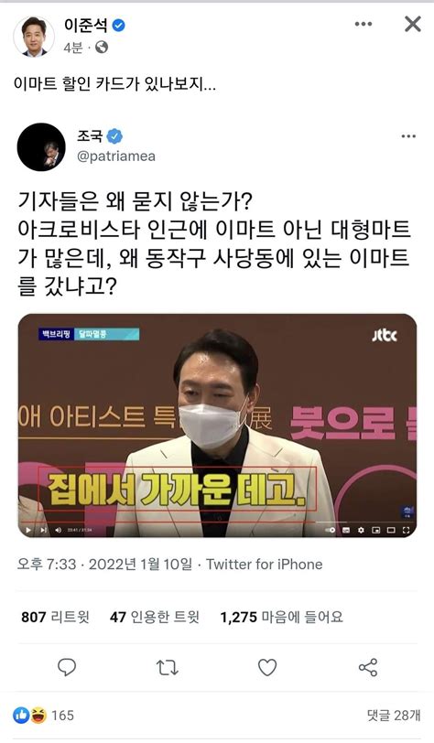The width and height of the screenshot is (434, 743).
Task: Open the 댓글 28개 comments
Action: (x=394, y=716)
